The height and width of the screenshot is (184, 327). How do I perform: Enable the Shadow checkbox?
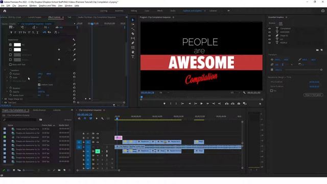[x=10, y=60]
